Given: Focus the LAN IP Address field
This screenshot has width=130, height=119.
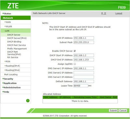Looking at the screenshot, I should tap(84, 38).
